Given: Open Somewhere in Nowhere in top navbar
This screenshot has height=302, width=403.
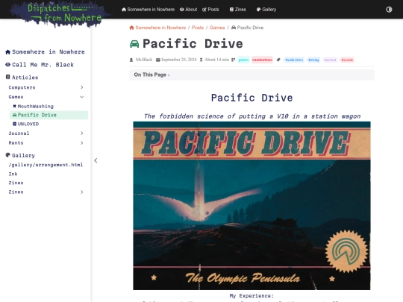Looking at the screenshot, I should coord(148,10).
